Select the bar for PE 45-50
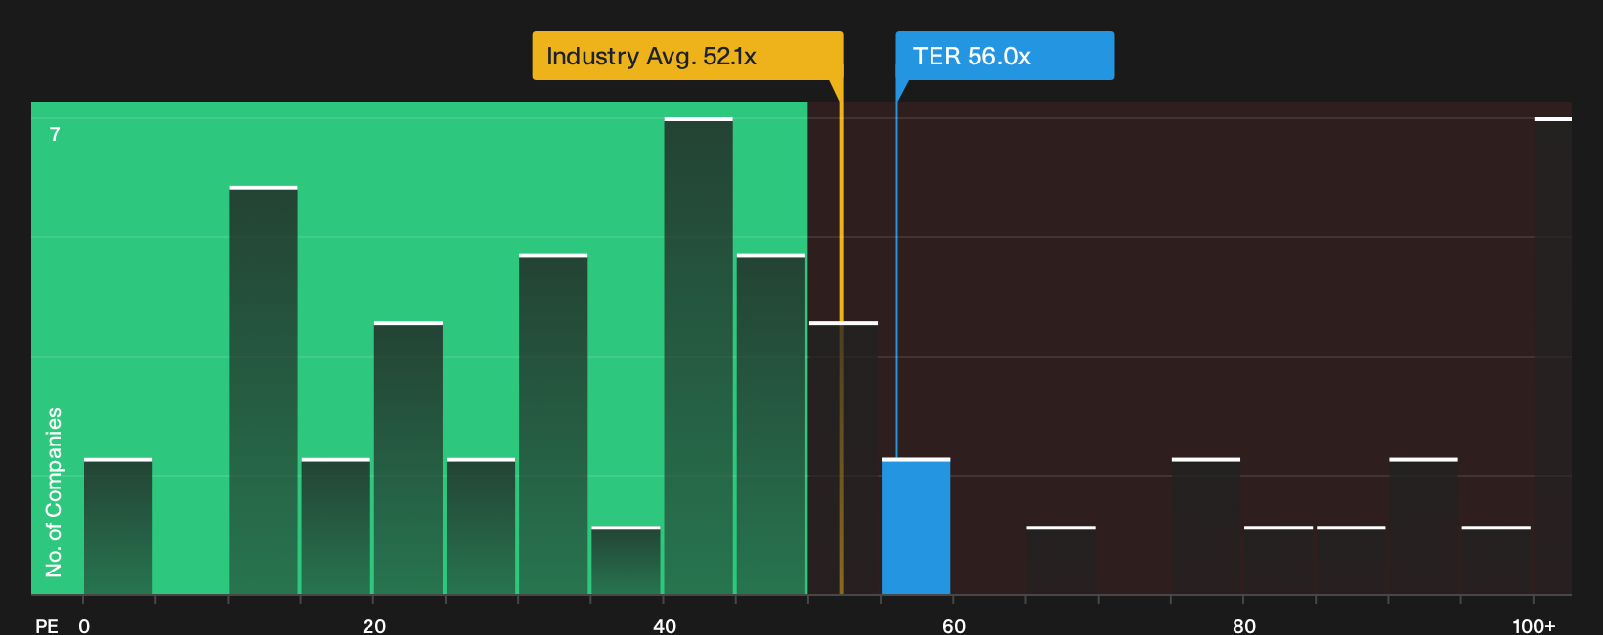Viewport: 1603px width, 635px height. click(771, 425)
